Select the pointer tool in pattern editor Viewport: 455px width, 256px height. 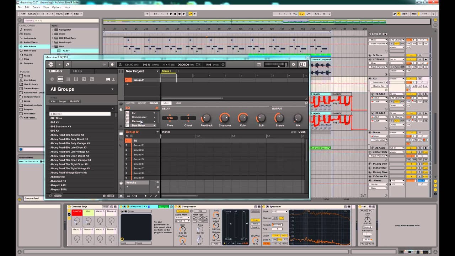click(145, 196)
